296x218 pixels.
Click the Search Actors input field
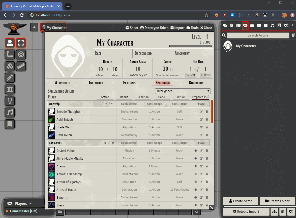point(258,35)
